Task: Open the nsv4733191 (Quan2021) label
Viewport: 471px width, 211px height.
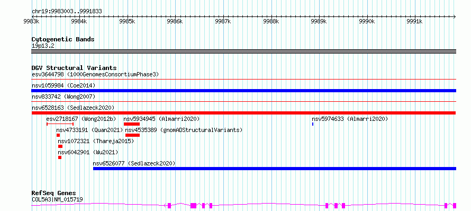Action: (x=90, y=130)
